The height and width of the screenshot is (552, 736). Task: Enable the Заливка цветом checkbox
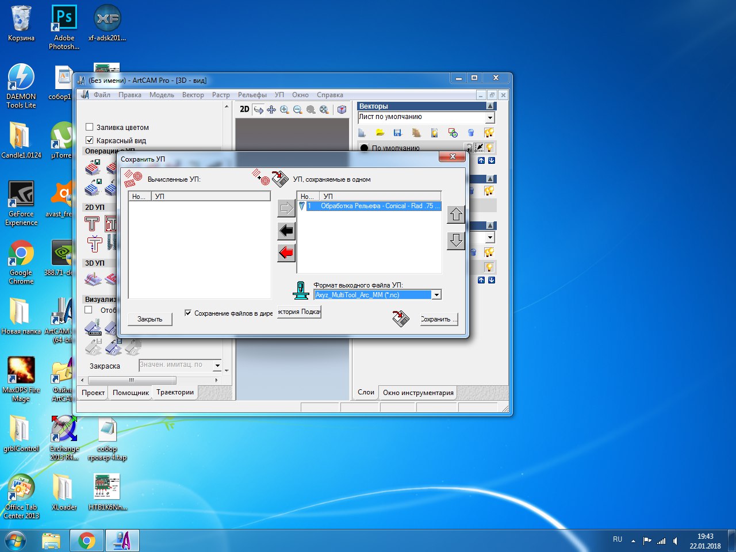coord(90,127)
